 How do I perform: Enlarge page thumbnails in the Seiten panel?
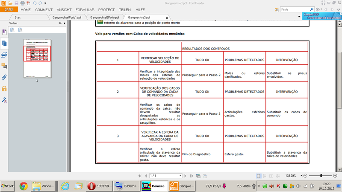click(x=12, y=29)
